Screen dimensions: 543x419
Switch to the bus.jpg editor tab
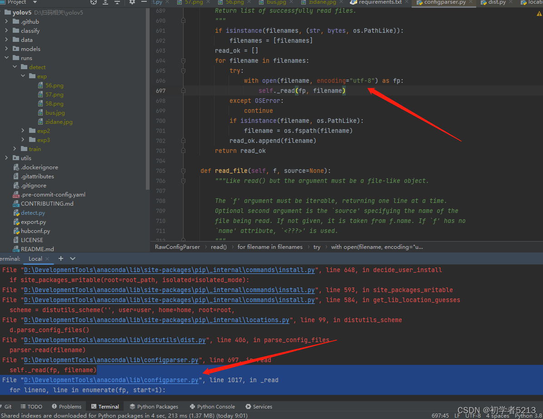tap(276, 2)
